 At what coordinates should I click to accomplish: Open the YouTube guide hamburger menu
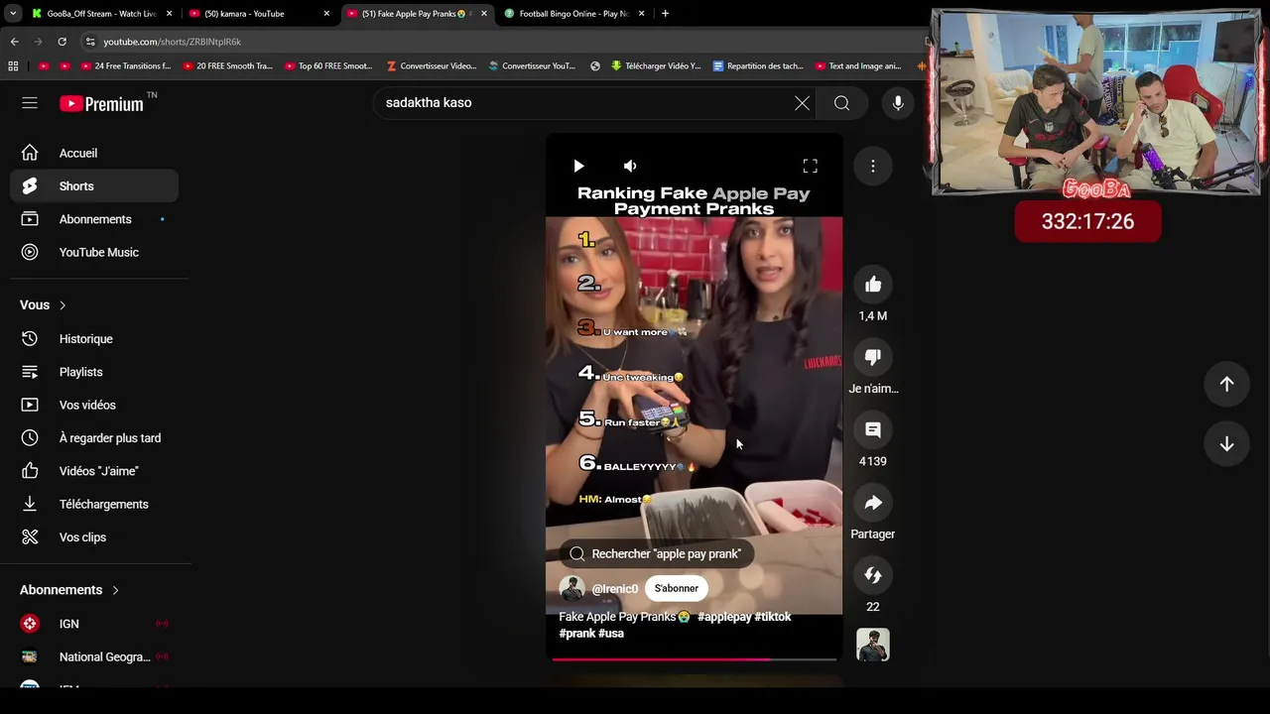pyautogui.click(x=30, y=103)
